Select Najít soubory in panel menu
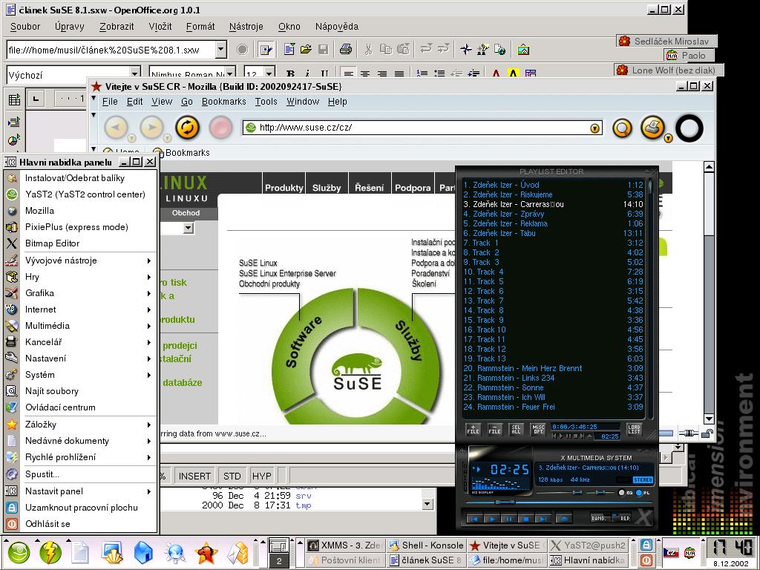This screenshot has width=760, height=570. click(x=81, y=391)
